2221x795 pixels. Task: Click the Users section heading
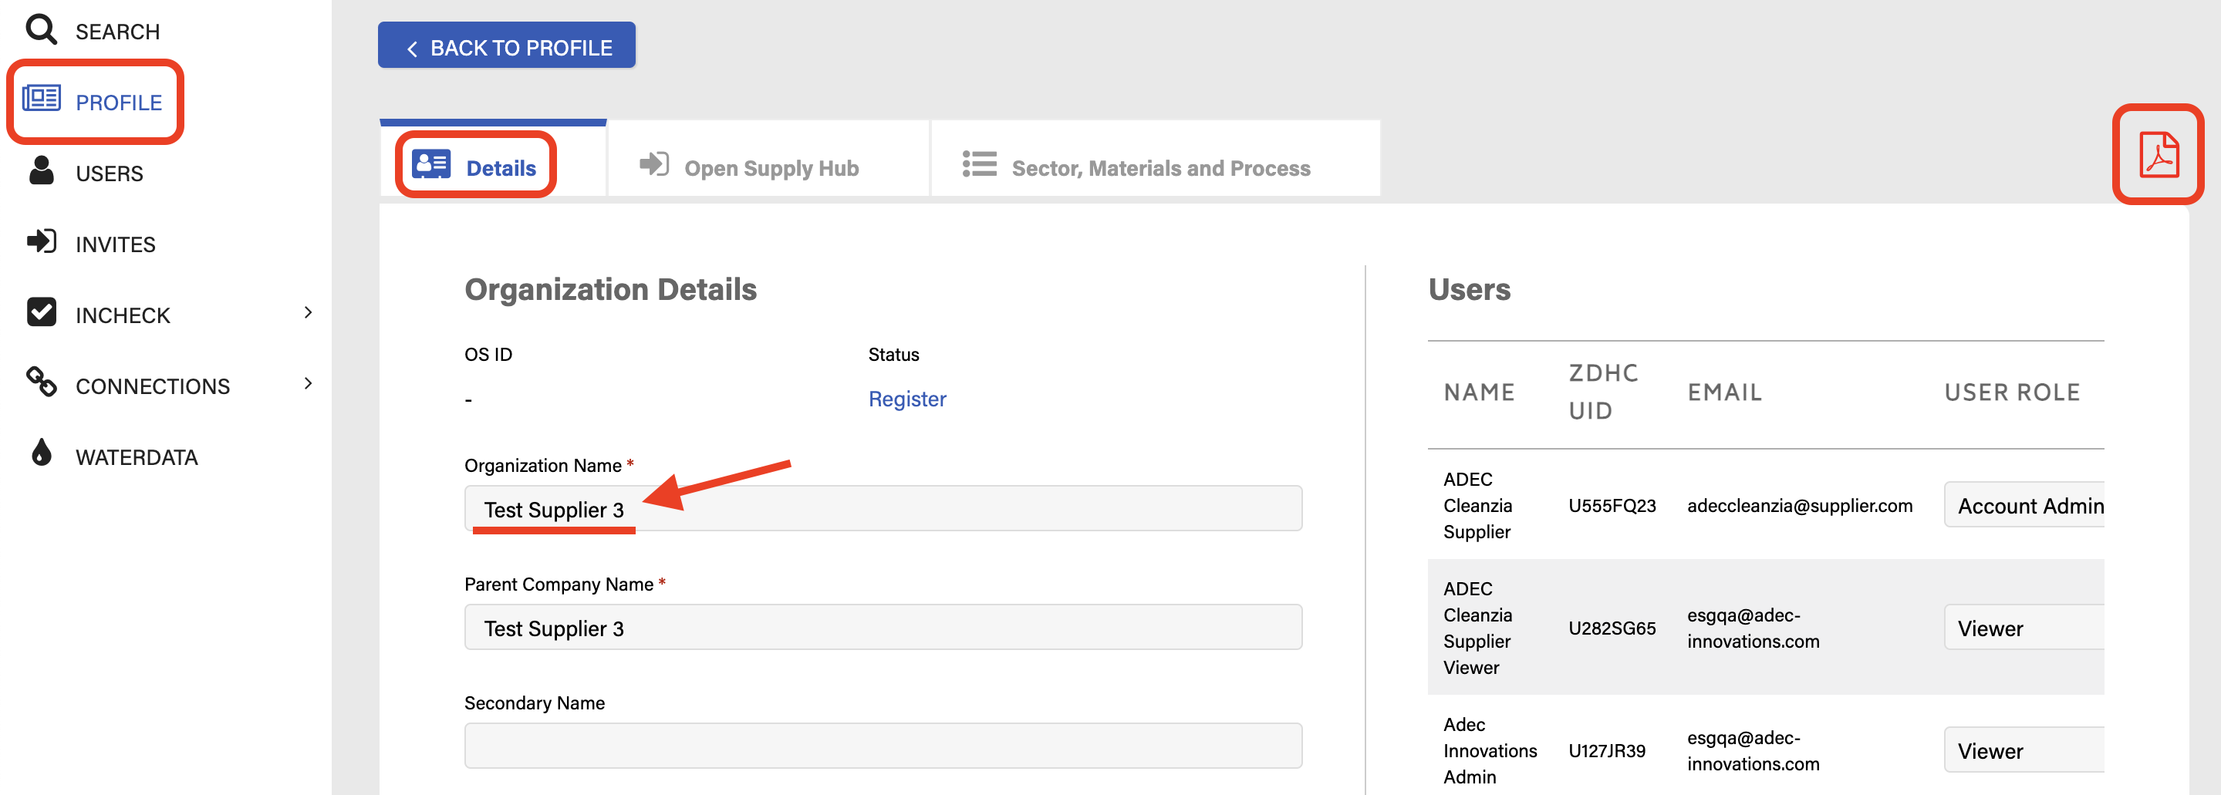pyautogui.click(x=1469, y=289)
